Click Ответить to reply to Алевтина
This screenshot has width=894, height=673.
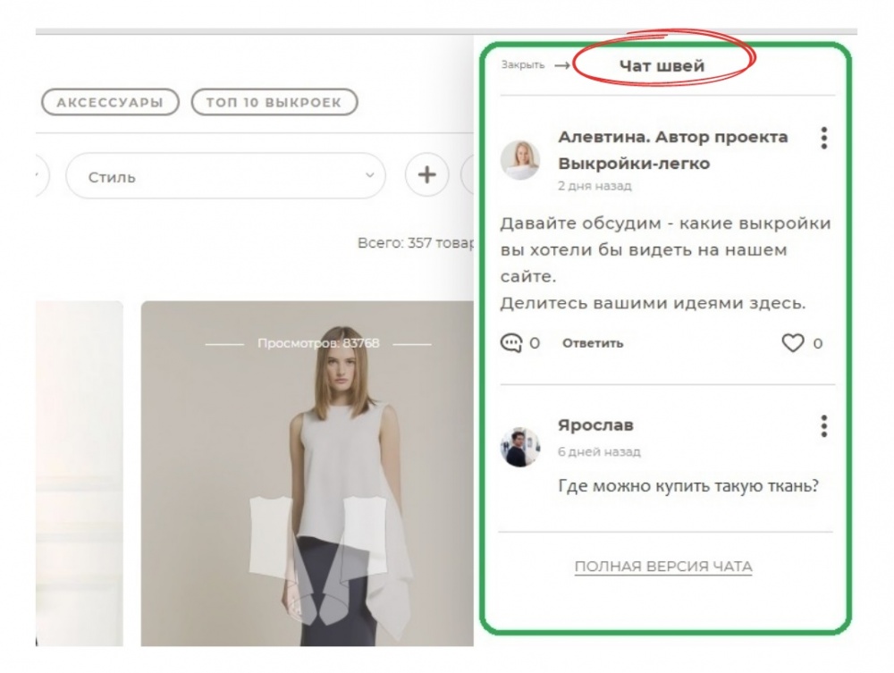point(593,343)
